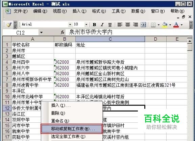Choose 删除(D) in context menu
This screenshot has height=141, width=195.
(72, 113)
